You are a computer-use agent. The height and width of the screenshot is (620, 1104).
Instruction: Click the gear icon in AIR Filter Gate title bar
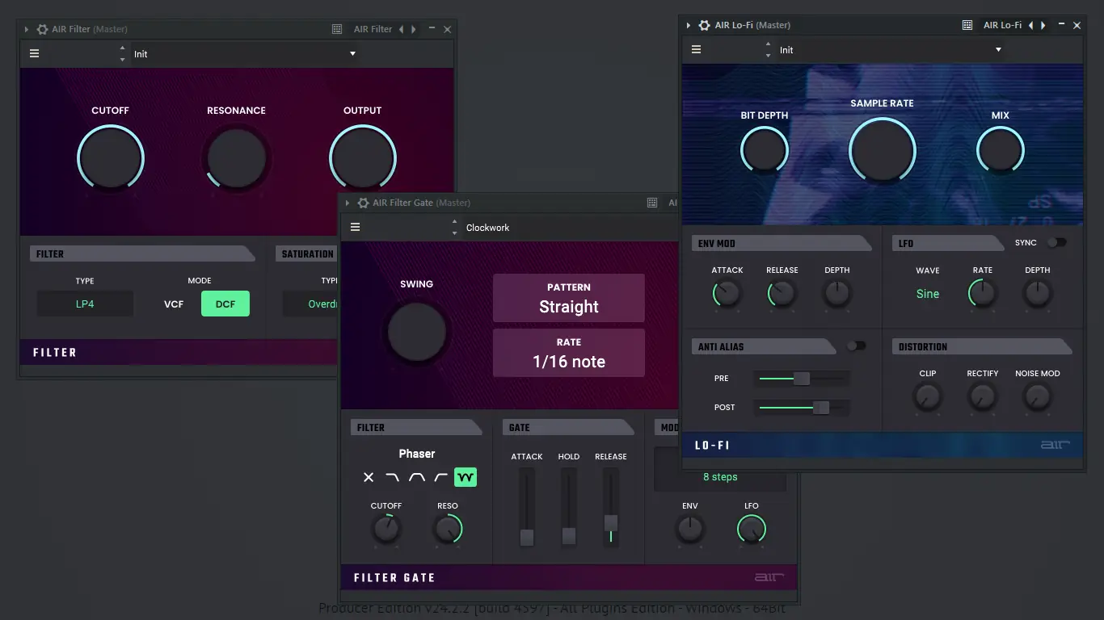(x=363, y=203)
